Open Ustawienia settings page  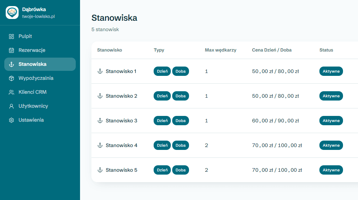[40, 120]
